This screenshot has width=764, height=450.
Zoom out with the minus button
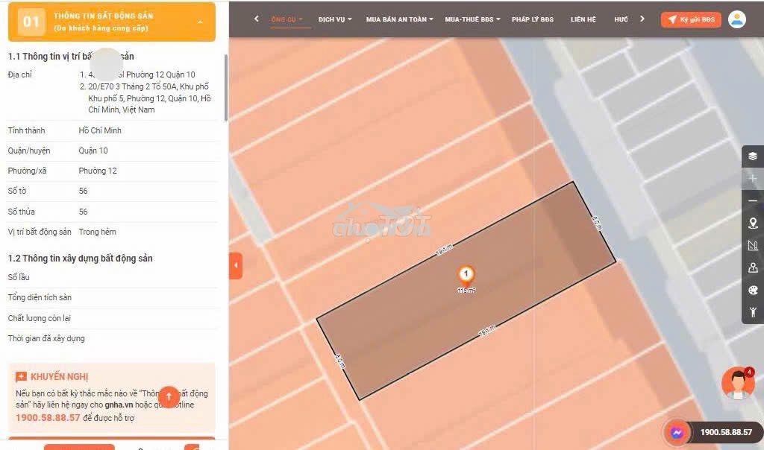[753, 201]
